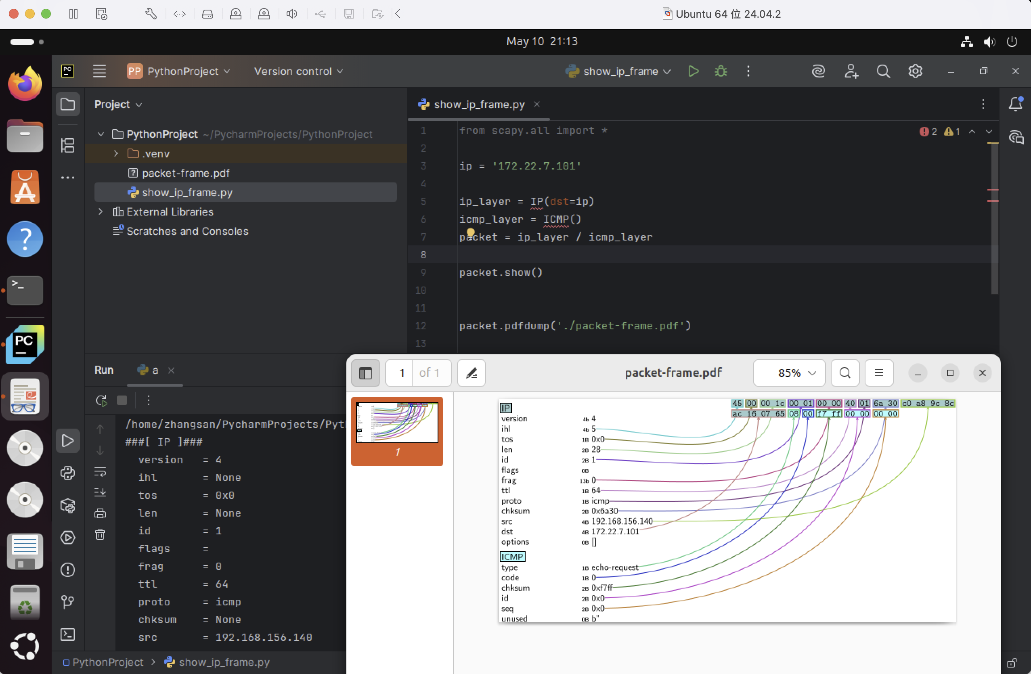Click the PDF annotation pencil icon
This screenshot has height=674, width=1031.
pyautogui.click(x=471, y=373)
